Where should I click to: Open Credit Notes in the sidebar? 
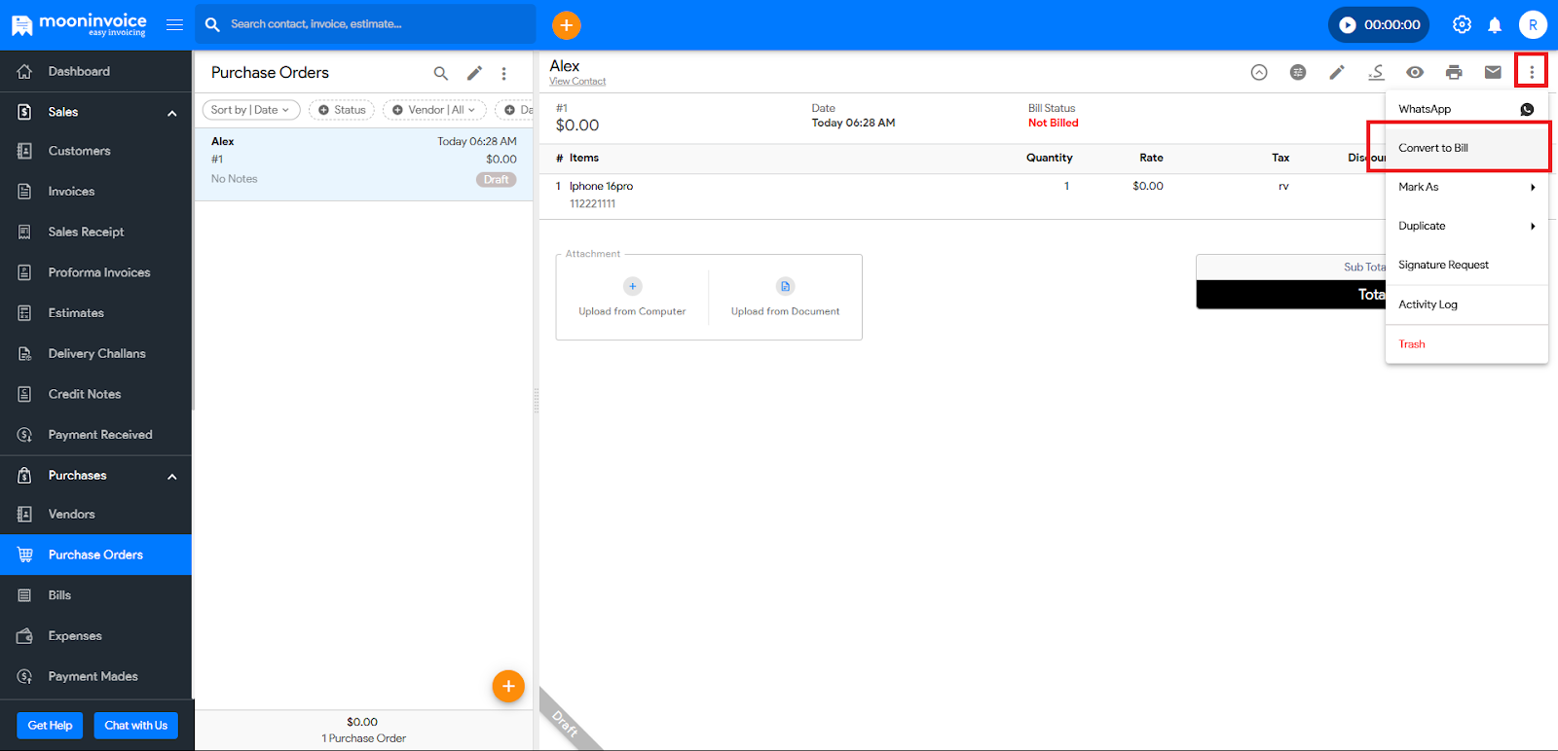[95, 394]
